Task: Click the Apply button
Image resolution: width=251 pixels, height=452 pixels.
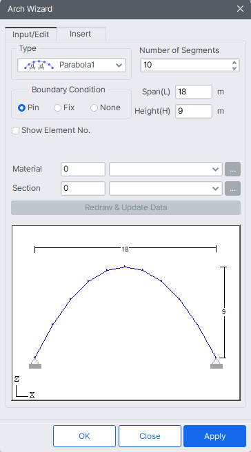Action: (214, 436)
